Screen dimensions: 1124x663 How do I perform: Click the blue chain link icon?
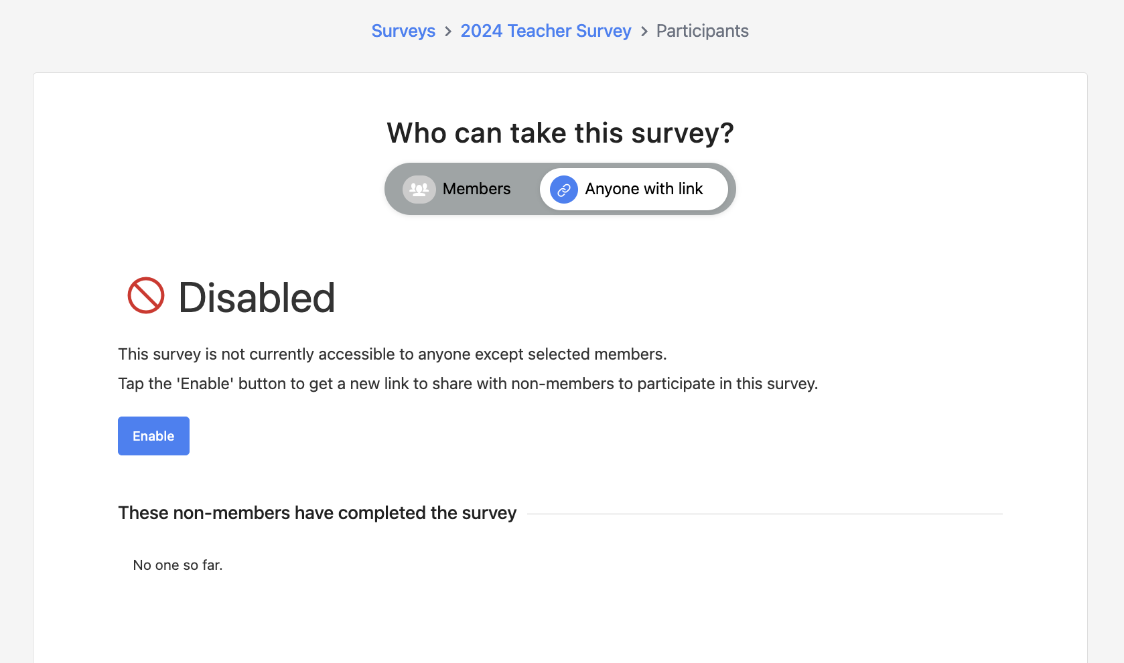pyautogui.click(x=564, y=190)
